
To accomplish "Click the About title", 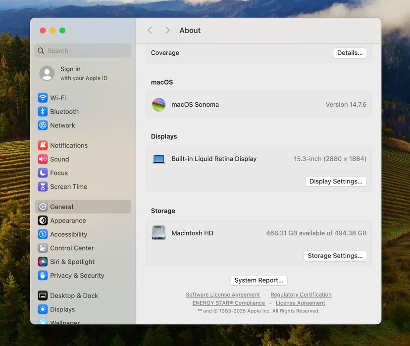I will click(x=190, y=30).
